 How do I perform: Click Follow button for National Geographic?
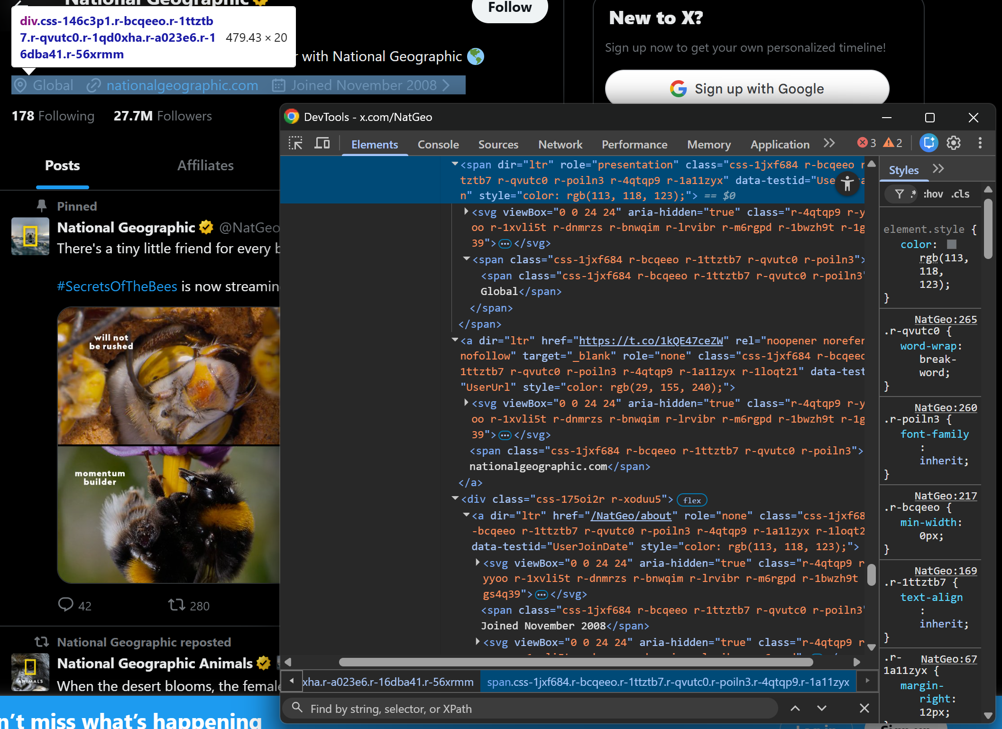[510, 8]
